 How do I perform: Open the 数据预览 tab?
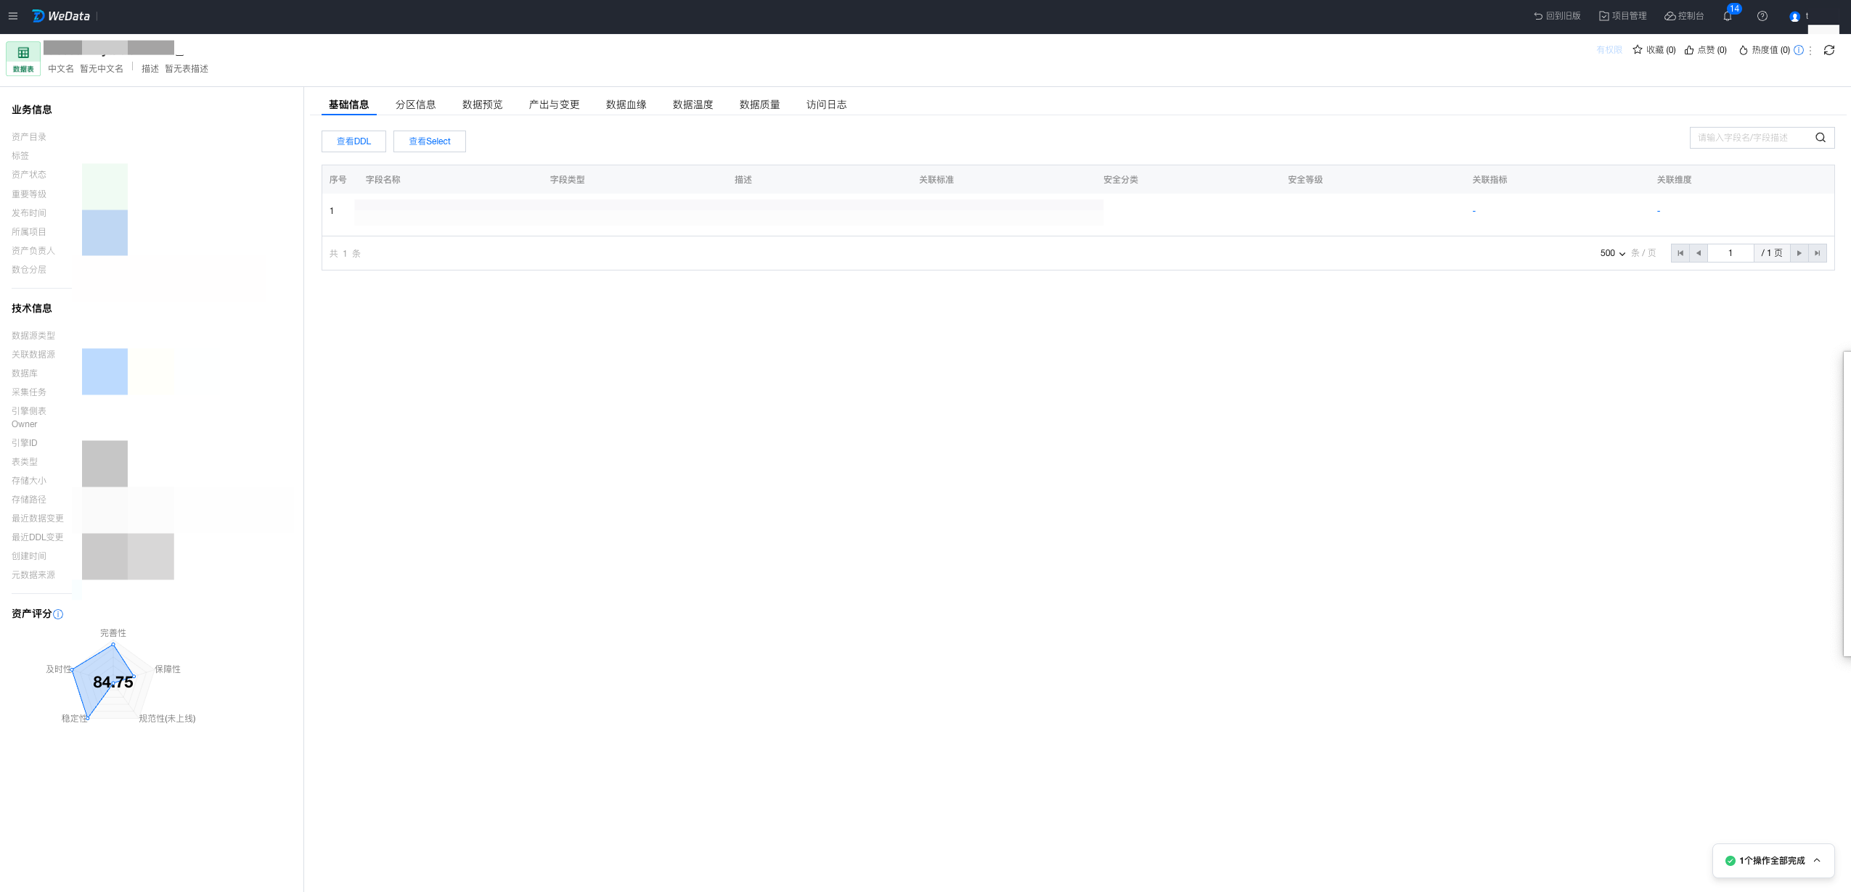point(482,104)
